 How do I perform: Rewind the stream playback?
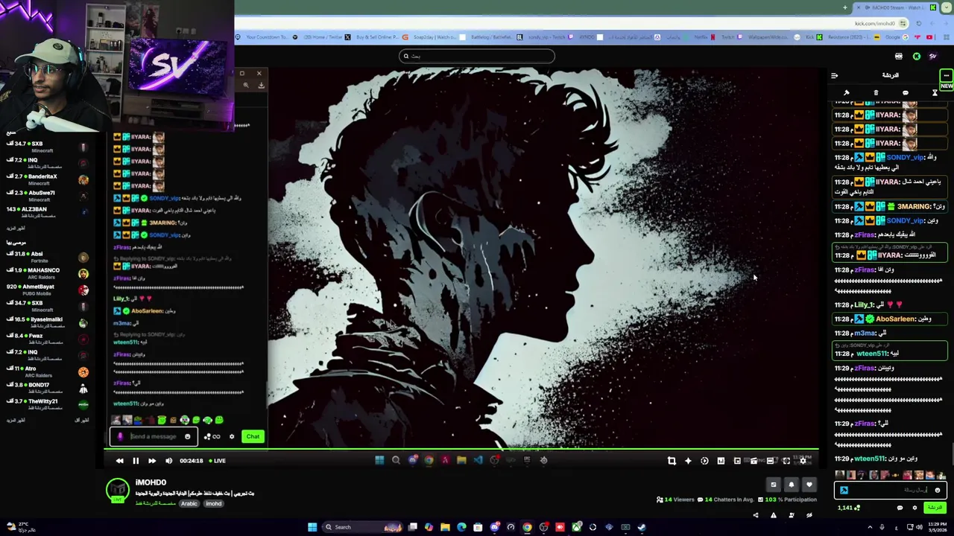[119, 461]
